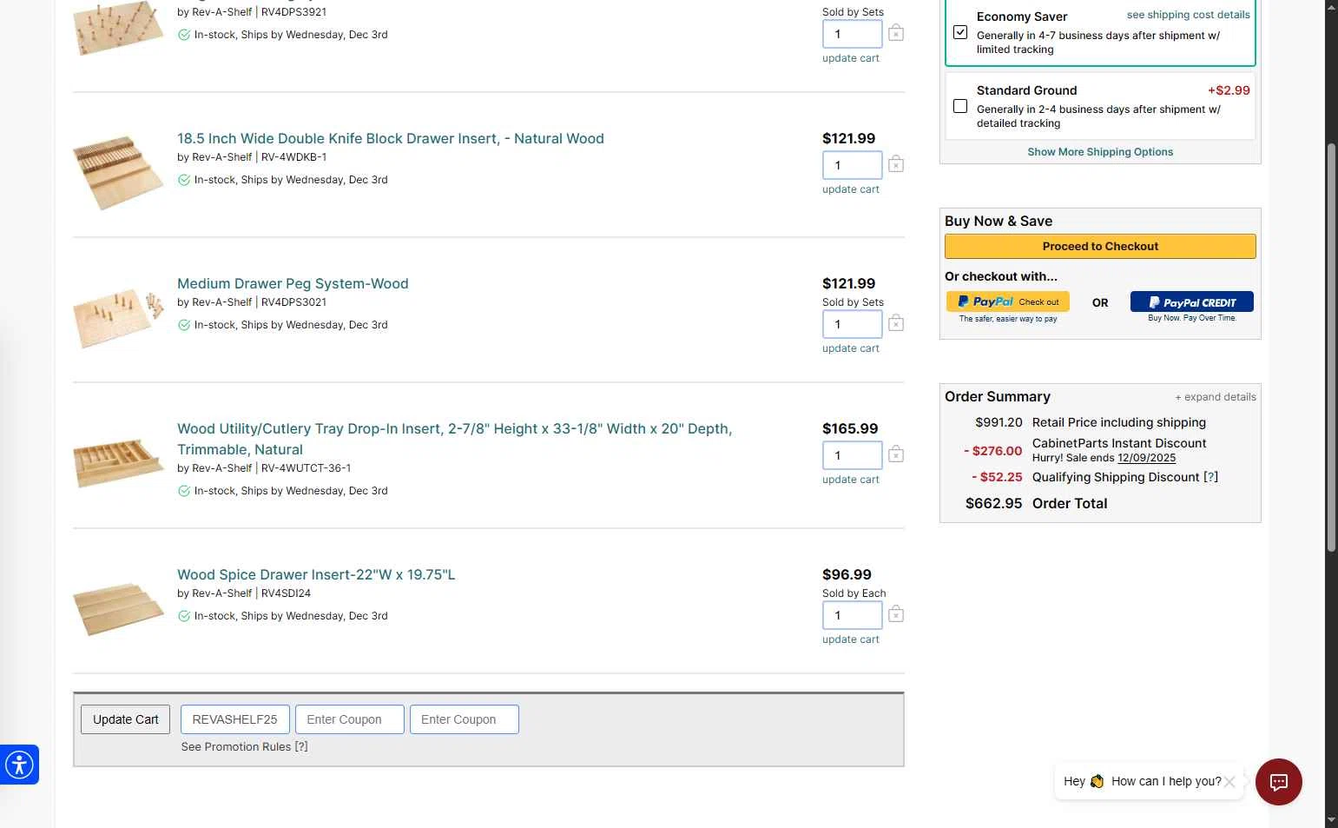Click Proceed to Checkout
The width and height of the screenshot is (1338, 828).
coord(1100,246)
